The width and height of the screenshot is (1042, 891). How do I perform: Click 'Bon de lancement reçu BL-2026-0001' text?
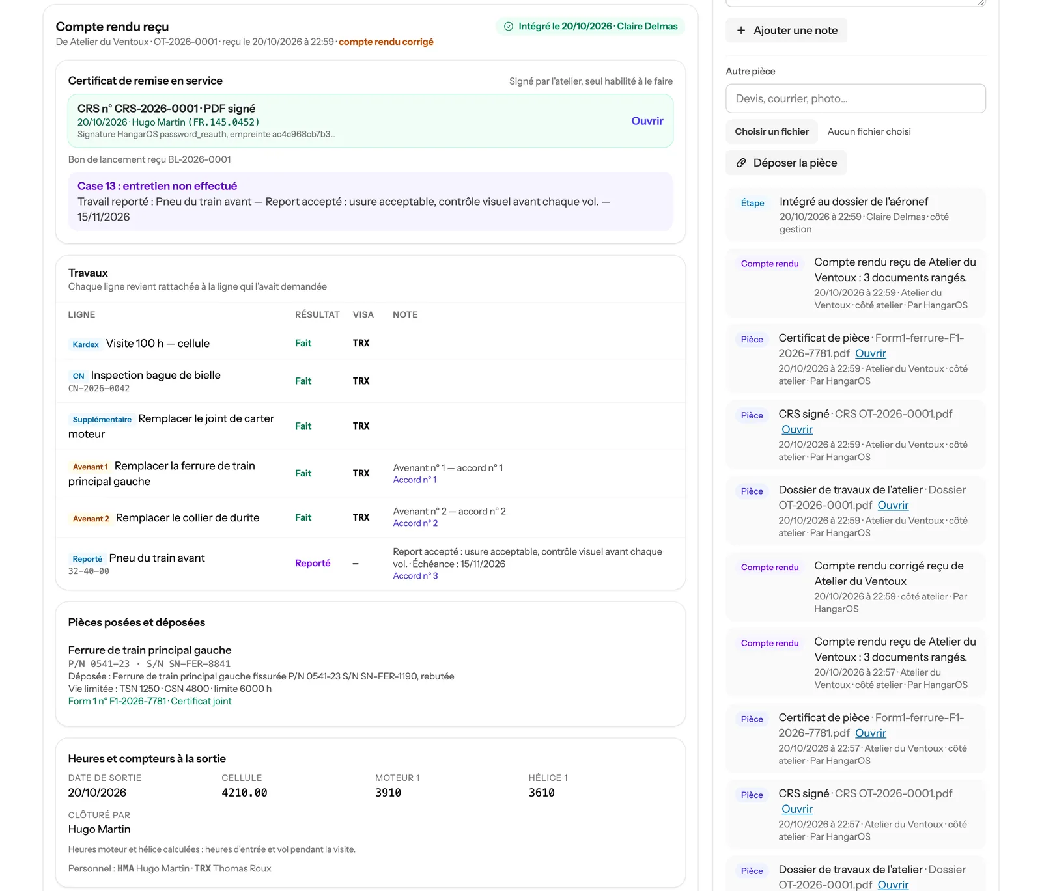click(x=149, y=159)
